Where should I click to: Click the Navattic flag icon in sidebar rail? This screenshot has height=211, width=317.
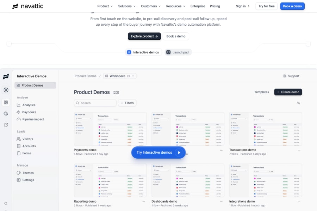[x=6, y=77]
